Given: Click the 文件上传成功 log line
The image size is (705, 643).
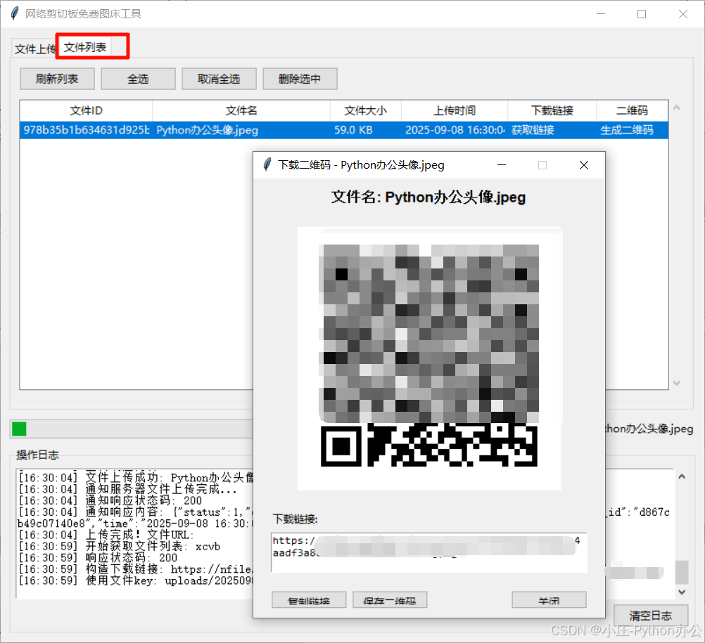Looking at the screenshot, I should click(136, 477).
